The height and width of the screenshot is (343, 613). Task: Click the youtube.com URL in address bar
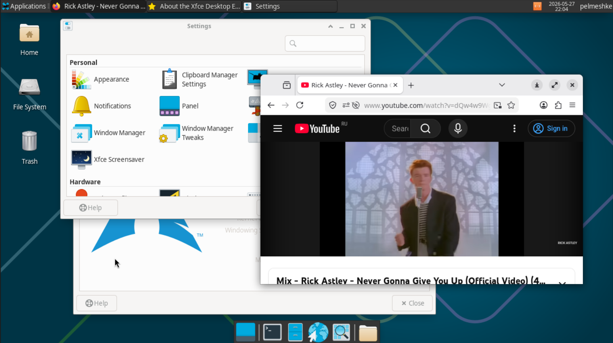point(426,105)
